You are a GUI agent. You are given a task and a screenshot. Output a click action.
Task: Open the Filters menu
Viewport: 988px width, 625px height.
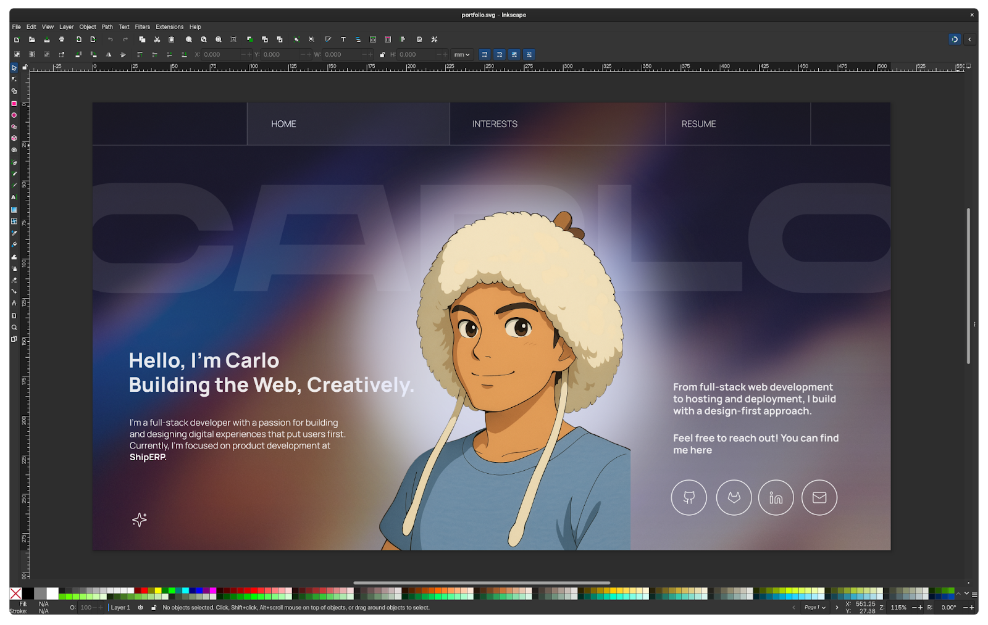tap(142, 27)
